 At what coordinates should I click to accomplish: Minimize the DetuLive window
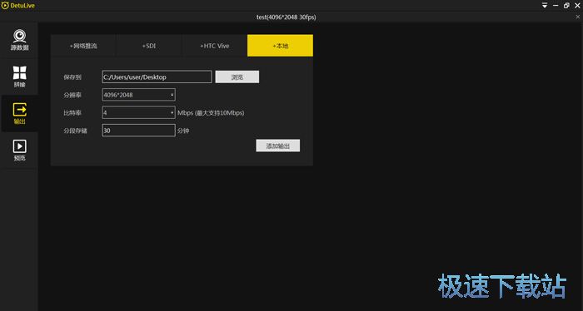556,6
